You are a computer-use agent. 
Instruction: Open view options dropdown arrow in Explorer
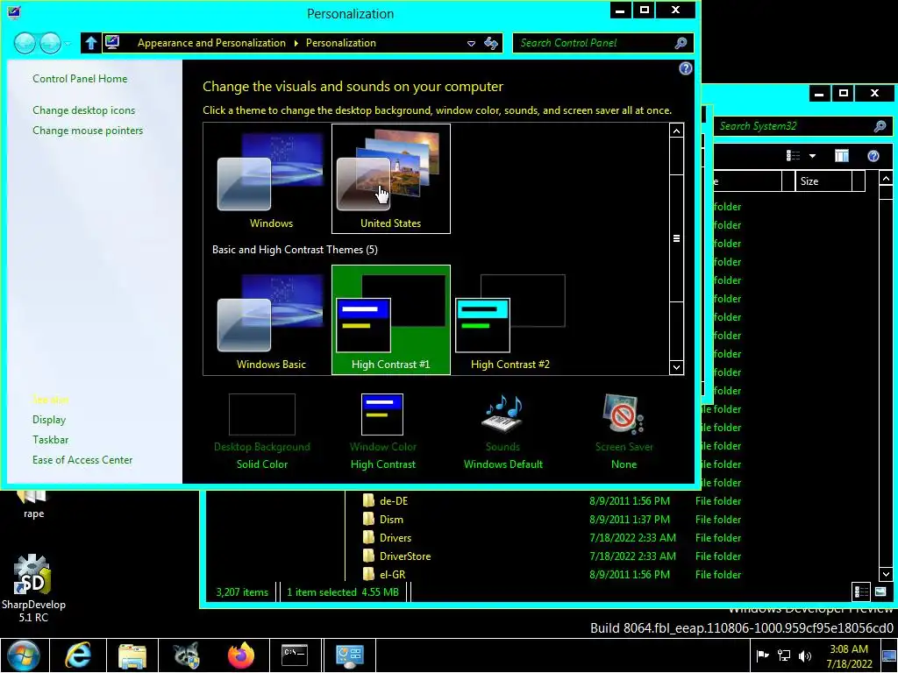(x=812, y=156)
